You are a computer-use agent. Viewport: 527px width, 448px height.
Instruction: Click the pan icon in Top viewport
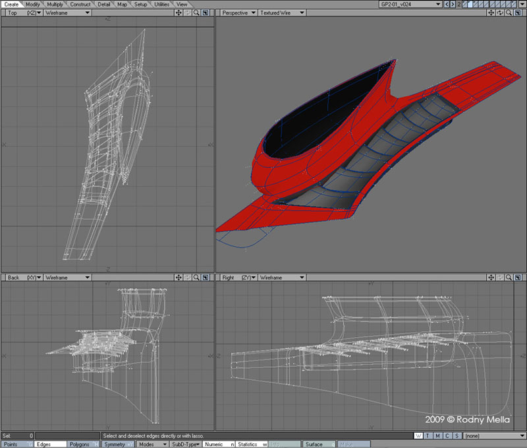pos(179,13)
